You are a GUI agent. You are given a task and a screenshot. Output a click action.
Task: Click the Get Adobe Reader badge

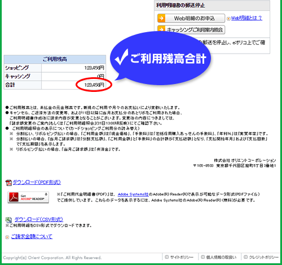(x=28, y=197)
